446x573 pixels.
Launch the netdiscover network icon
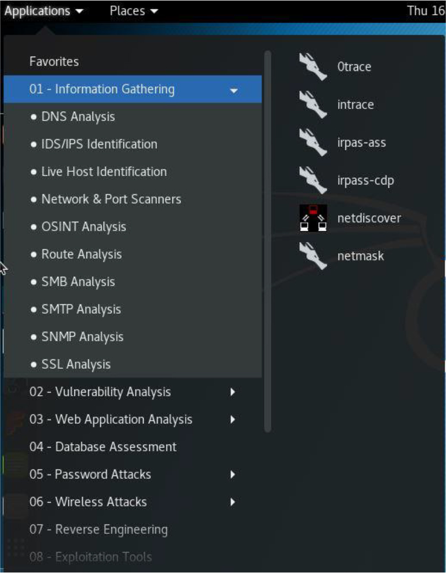click(x=313, y=218)
